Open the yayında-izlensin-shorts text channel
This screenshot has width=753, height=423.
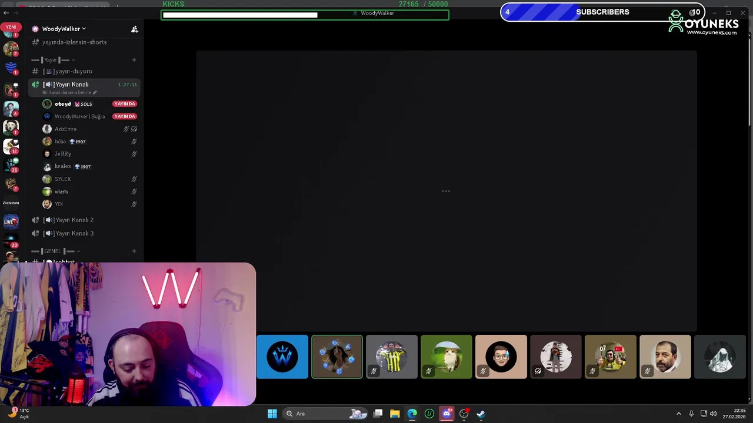click(x=74, y=42)
